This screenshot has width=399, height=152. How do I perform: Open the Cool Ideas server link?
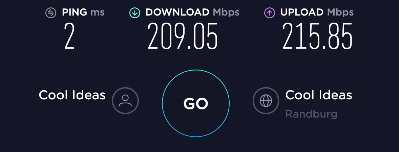click(319, 95)
